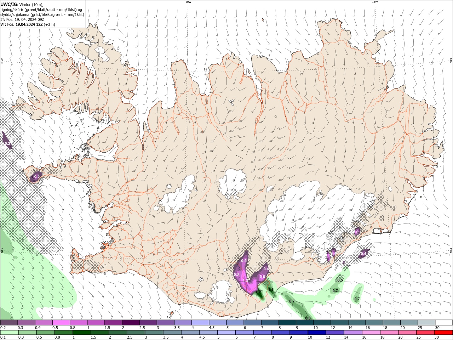Viewport: 453px width, 340px height.
Task: Select the 5 swatch in the rain scale
Action: [226, 333]
